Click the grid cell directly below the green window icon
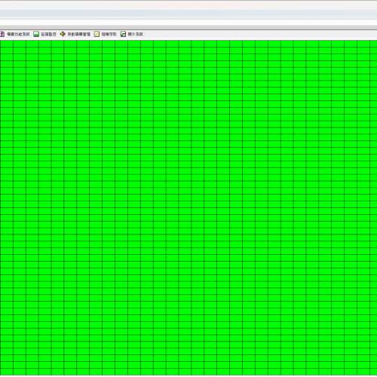The width and height of the screenshot is (377, 377). tap(121, 44)
